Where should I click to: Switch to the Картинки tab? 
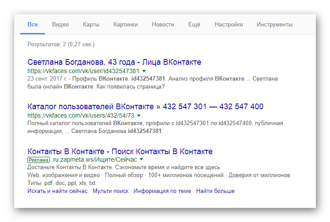coord(125,25)
